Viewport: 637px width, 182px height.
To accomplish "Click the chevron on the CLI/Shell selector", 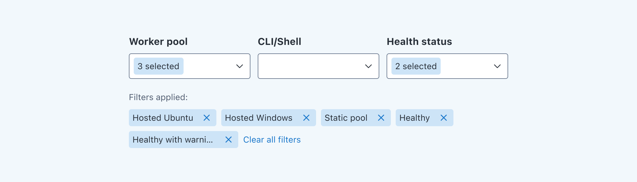I will coord(369,66).
